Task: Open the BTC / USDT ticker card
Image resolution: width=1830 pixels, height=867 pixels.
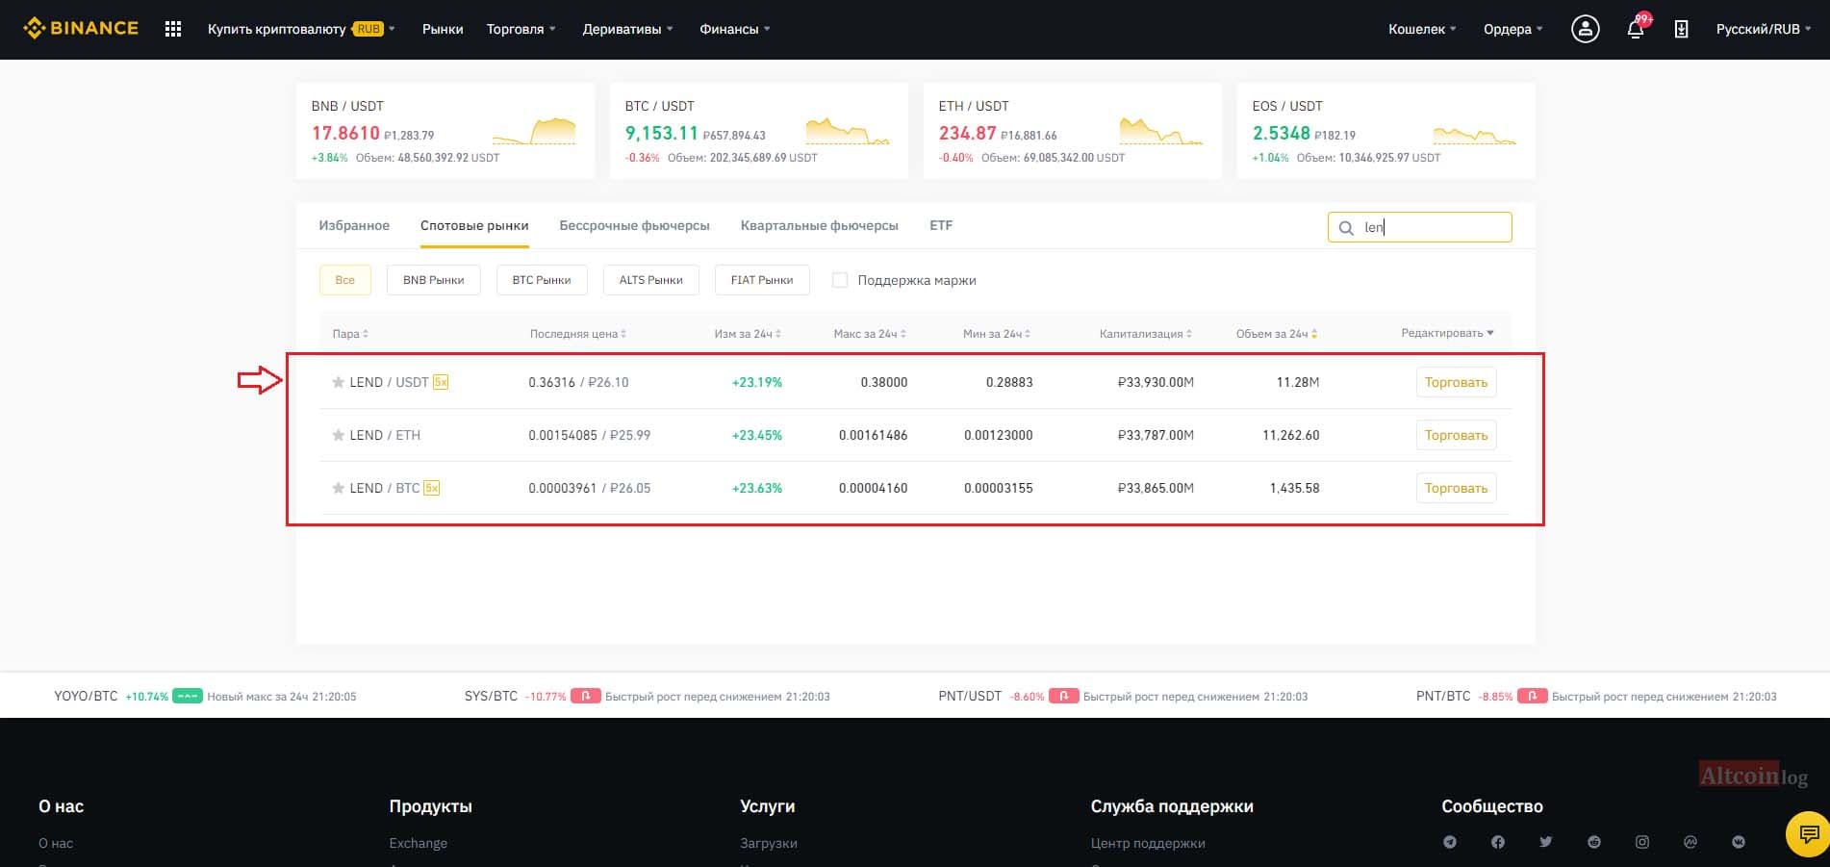Action: (759, 131)
